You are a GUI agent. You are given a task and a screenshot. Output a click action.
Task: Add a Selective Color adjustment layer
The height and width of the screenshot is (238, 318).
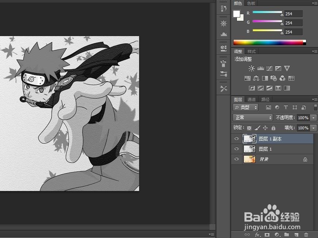278,88
